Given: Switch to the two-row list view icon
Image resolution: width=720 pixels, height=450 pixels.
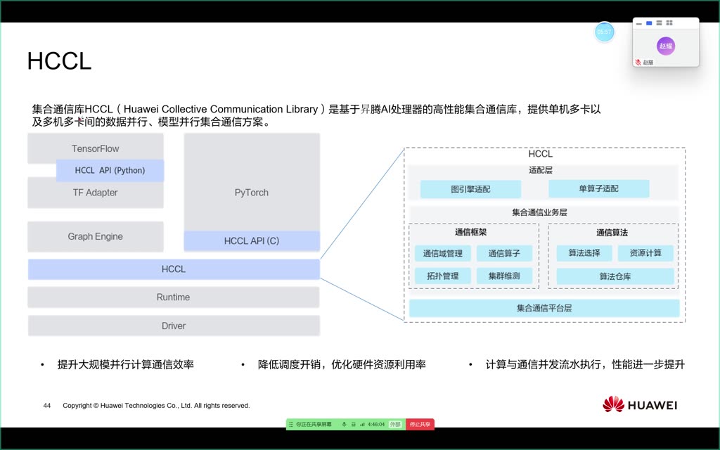Looking at the screenshot, I should (x=659, y=23).
